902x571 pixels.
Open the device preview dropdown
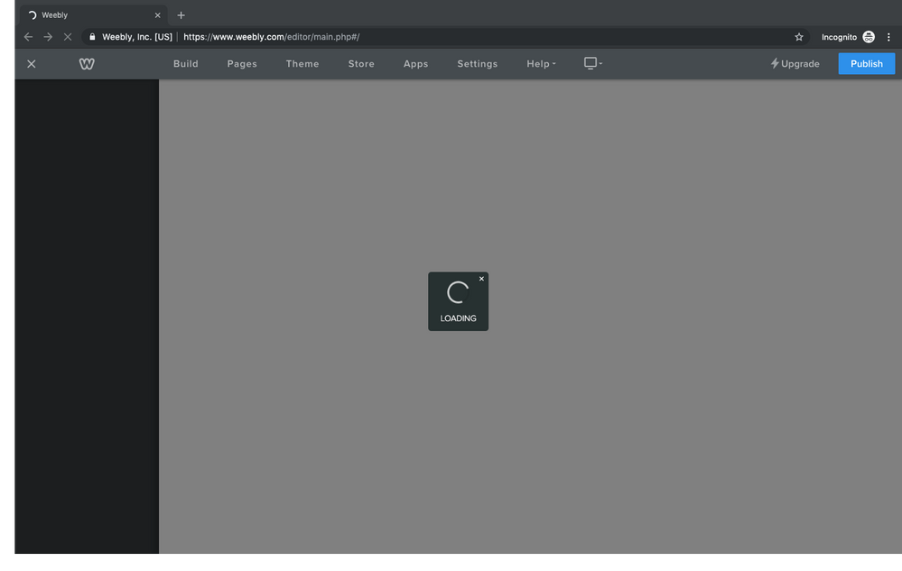coord(592,63)
